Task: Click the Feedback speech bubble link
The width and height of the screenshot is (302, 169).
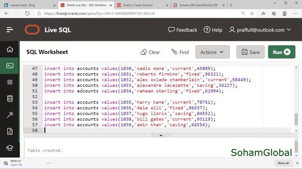Action: 183,30
